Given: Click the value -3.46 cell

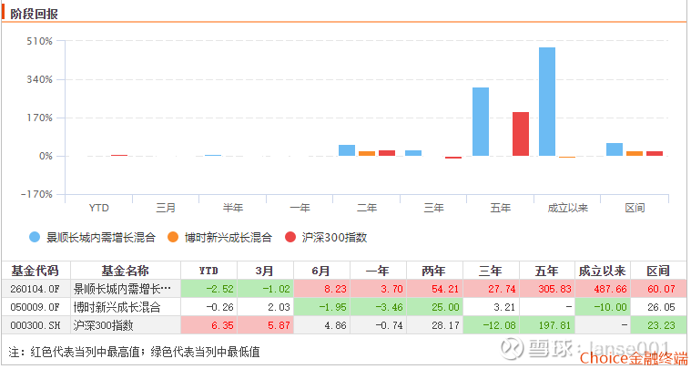Looking at the screenshot, I should pos(378,307).
